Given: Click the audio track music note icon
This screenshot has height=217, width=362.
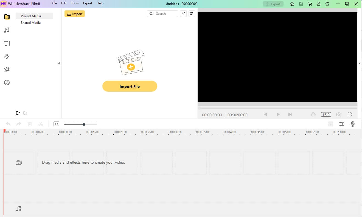Looking at the screenshot, I should [x=19, y=209].
